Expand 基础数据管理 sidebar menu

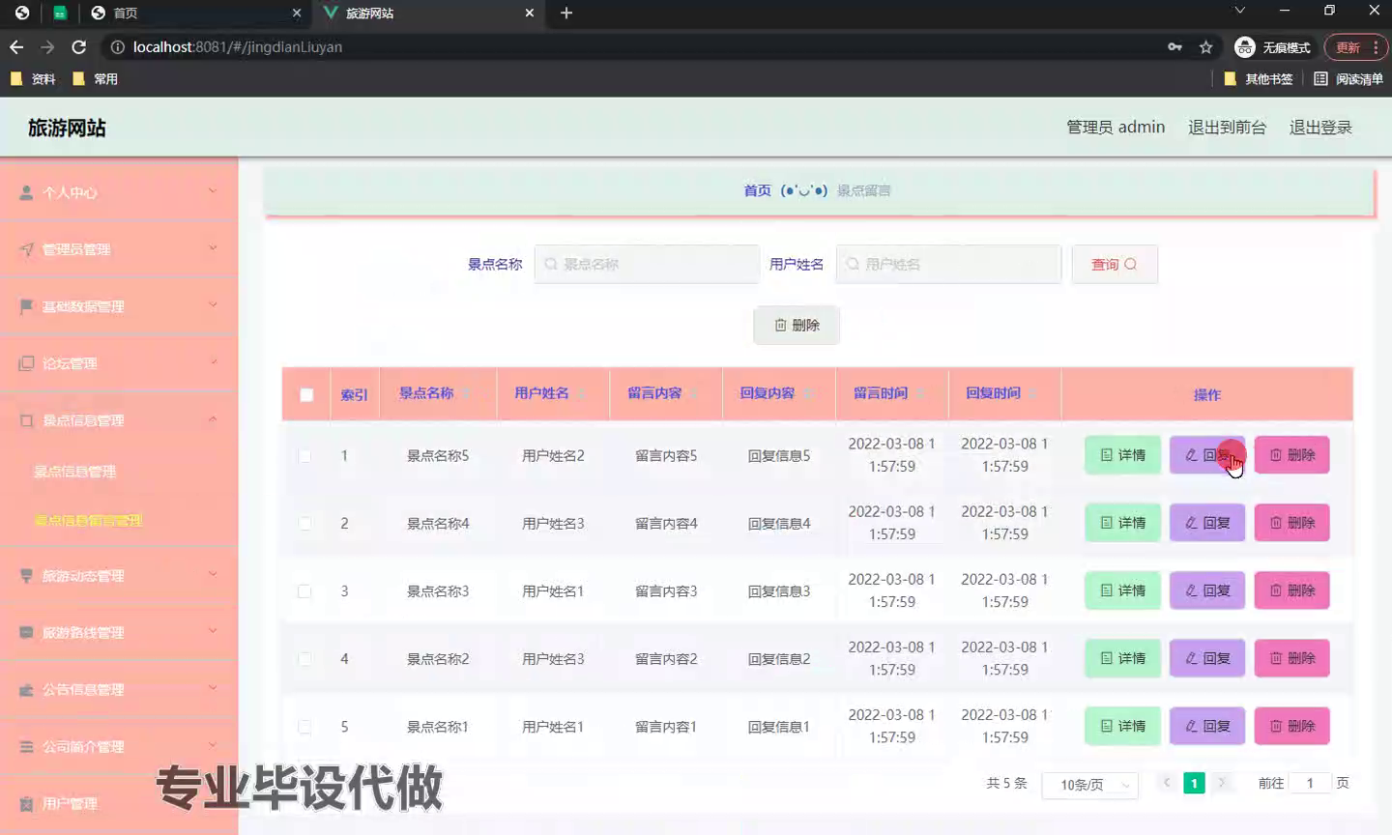click(119, 306)
